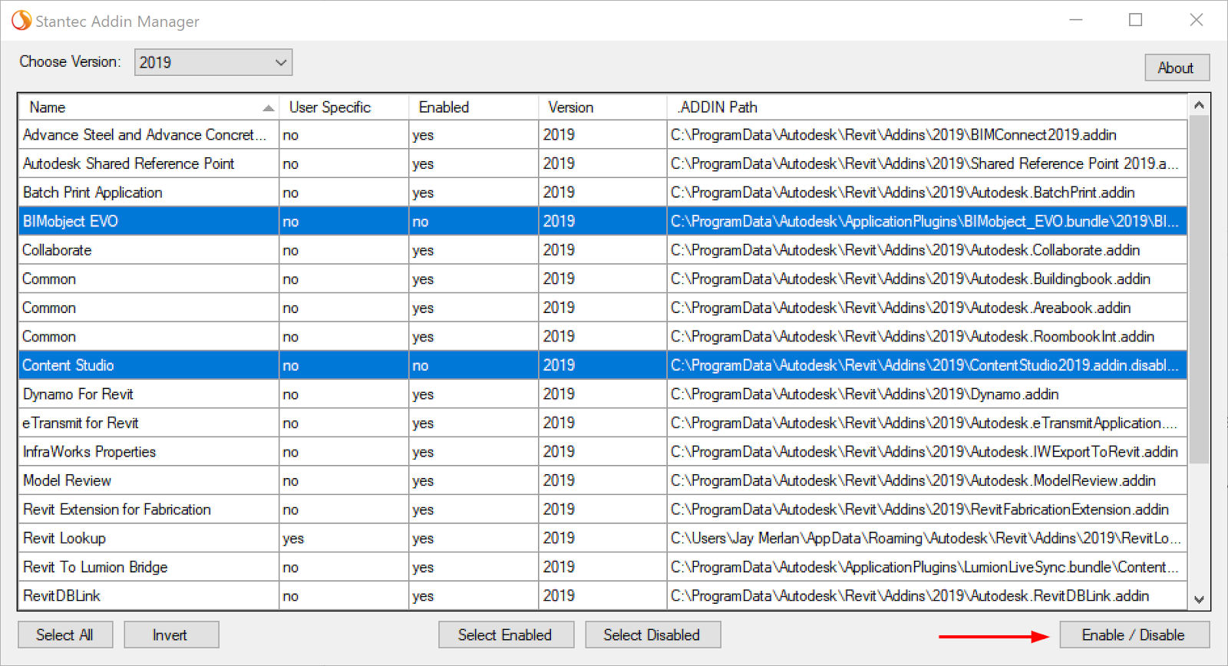Select the eTransmit for Revit row
Viewport: 1228px width, 666px height.
coord(602,423)
